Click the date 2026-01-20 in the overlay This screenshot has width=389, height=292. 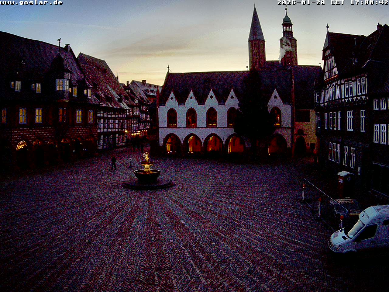[x=301, y=3]
